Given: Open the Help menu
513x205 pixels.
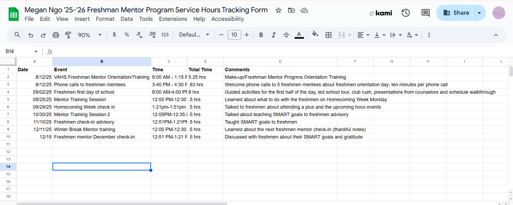Looking at the screenshot, I should click(199, 19).
